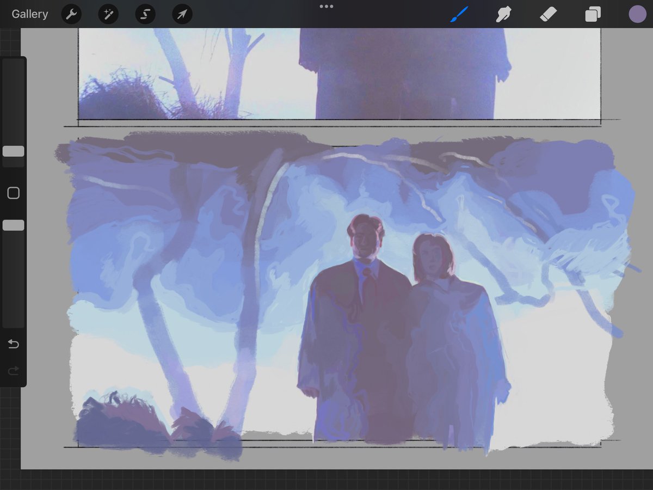Click the brush size slider handle
653x490 pixels.
point(14,151)
